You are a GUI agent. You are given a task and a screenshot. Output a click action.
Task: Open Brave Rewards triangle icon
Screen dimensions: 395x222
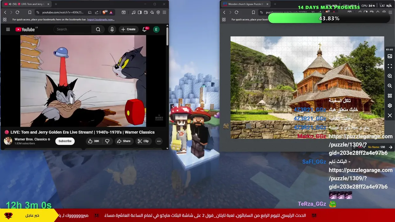(111, 12)
